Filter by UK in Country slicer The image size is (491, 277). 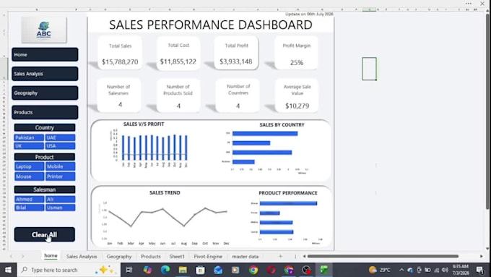click(29, 146)
